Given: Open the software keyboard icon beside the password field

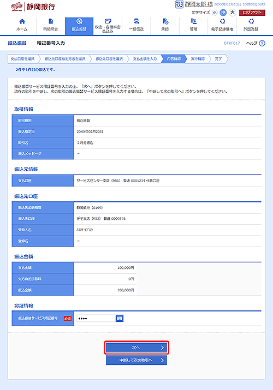Looking at the screenshot, I should [120, 318].
